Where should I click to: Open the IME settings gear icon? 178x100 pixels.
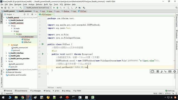(x=175, y=71)
